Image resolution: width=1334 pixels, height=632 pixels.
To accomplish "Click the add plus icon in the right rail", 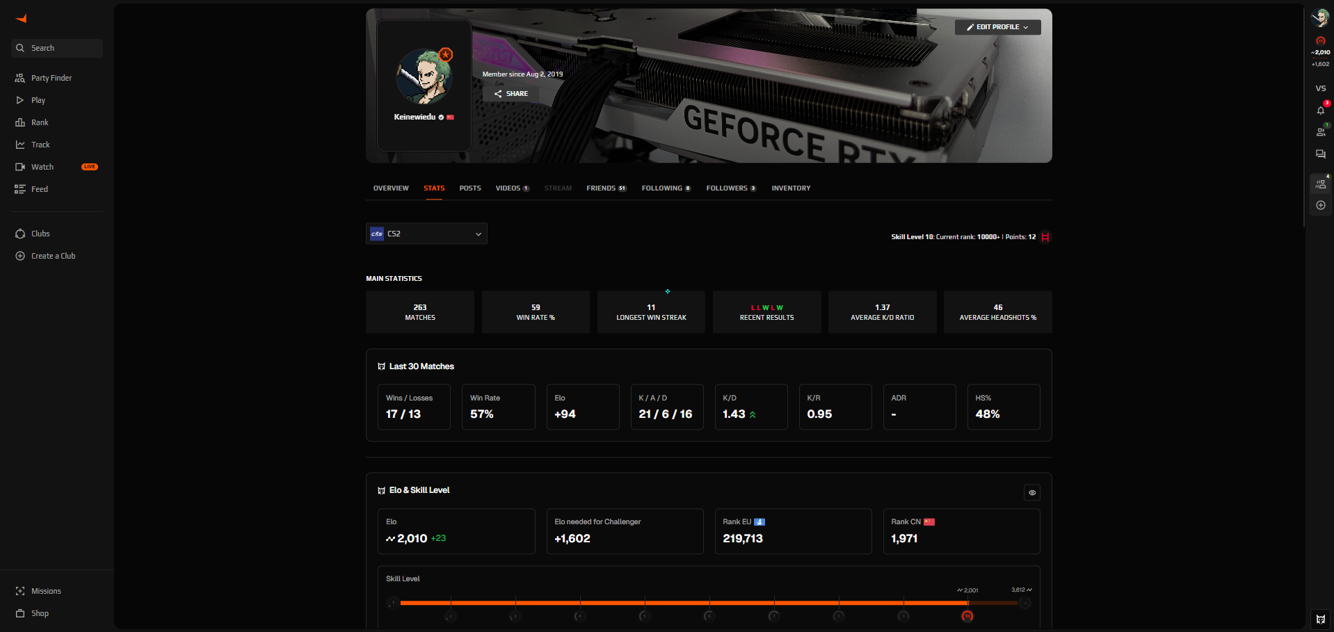I will point(1321,205).
